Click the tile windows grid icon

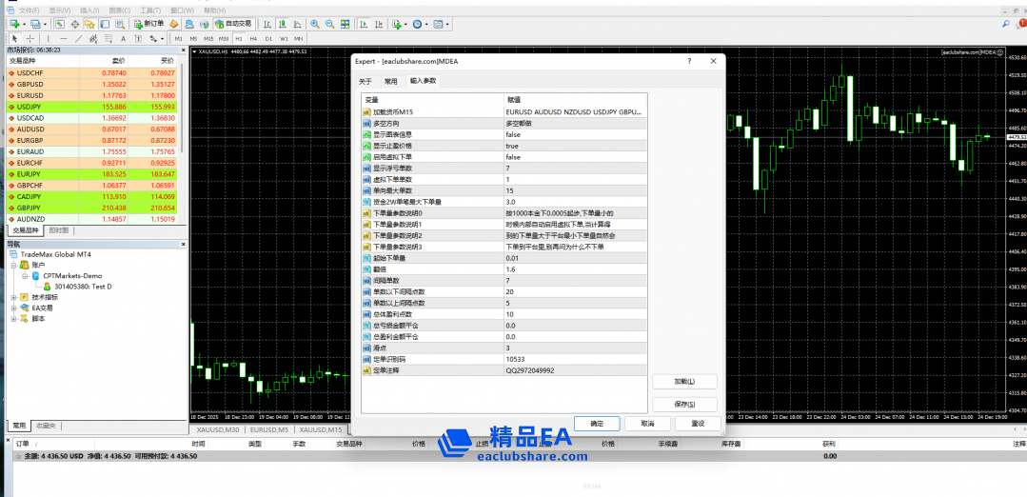[344, 23]
